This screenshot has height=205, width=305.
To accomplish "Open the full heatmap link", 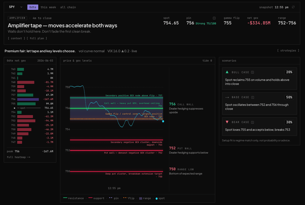I will pos(19,157).
